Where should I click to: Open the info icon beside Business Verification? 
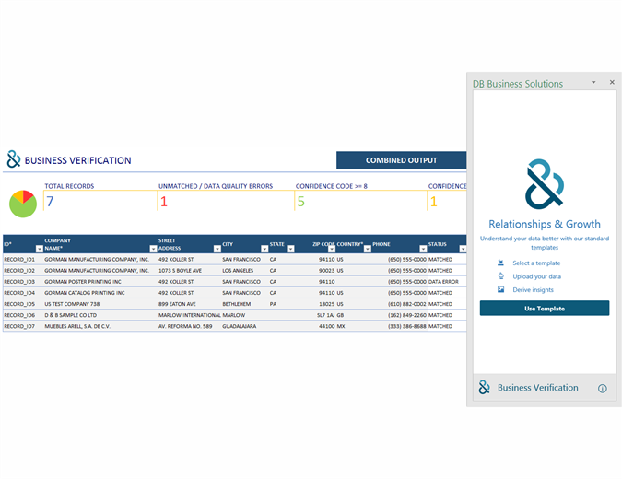pos(602,388)
